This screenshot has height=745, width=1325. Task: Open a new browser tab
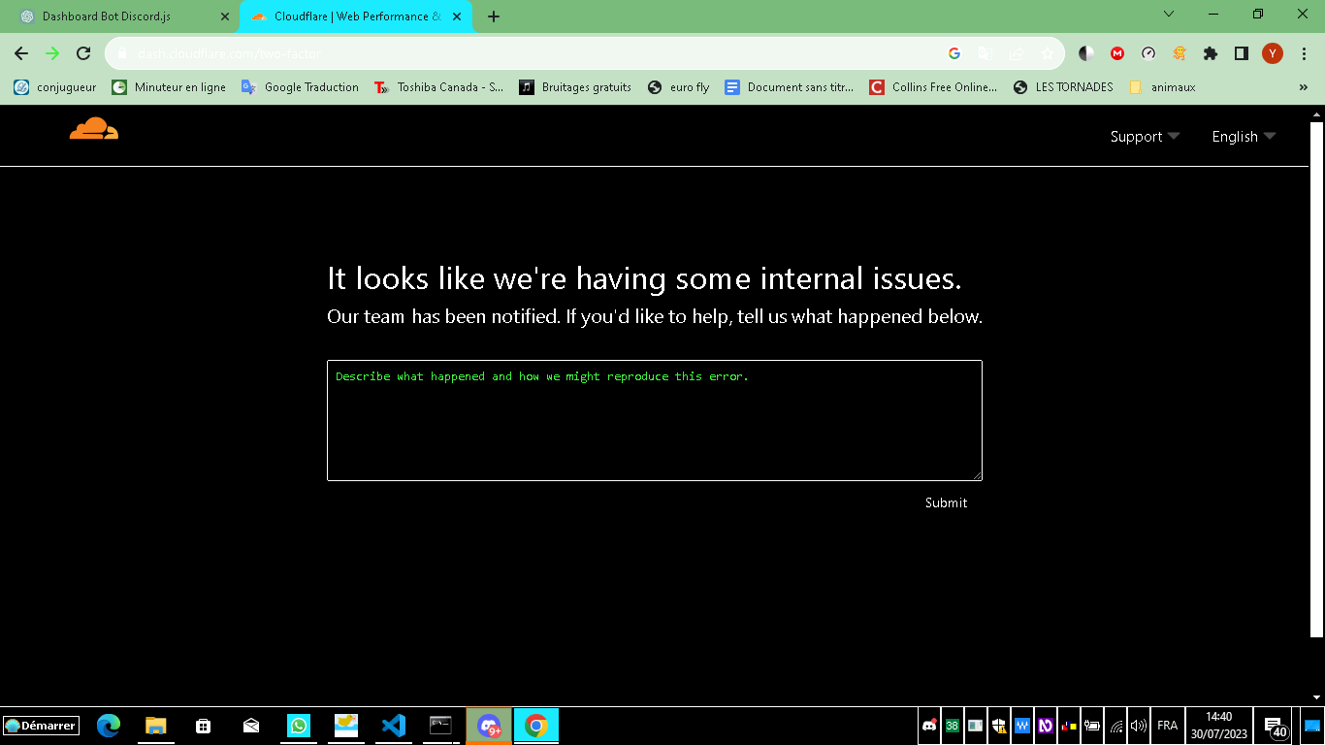494,16
